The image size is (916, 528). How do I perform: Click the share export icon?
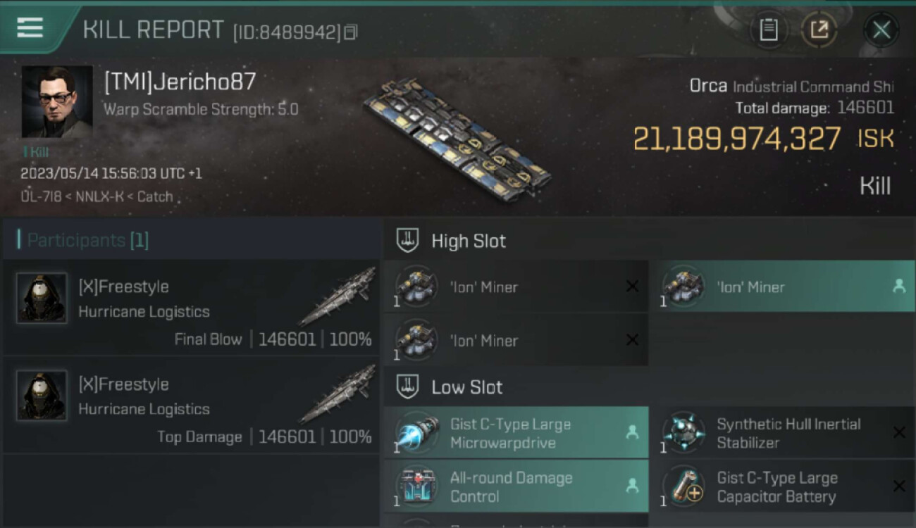[x=819, y=30]
